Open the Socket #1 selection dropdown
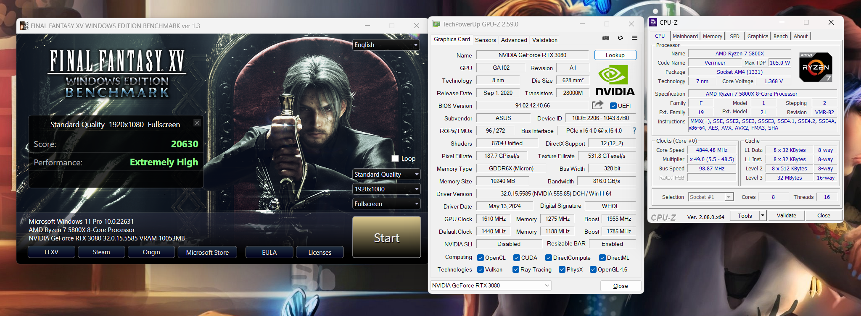861x316 pixels. [x=711, y=197]
